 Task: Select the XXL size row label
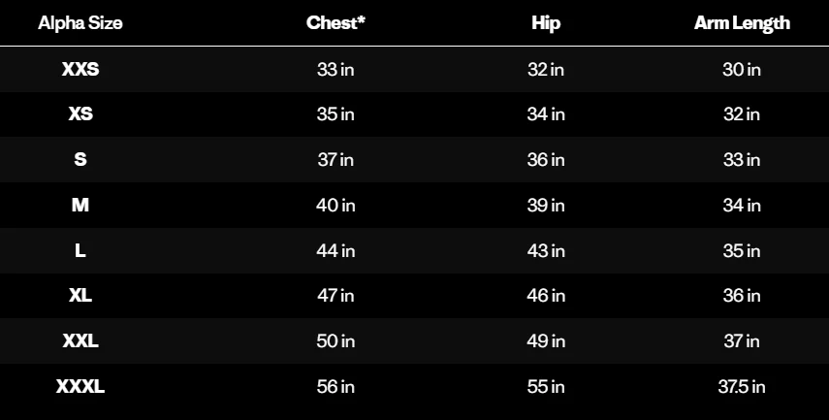tap(80, 341)
